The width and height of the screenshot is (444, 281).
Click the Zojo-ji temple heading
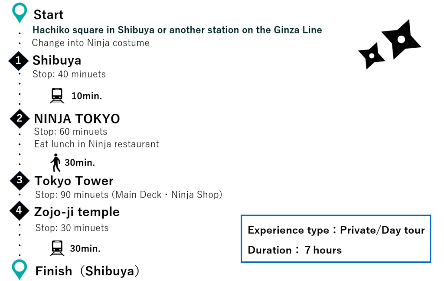pos(77,212)
